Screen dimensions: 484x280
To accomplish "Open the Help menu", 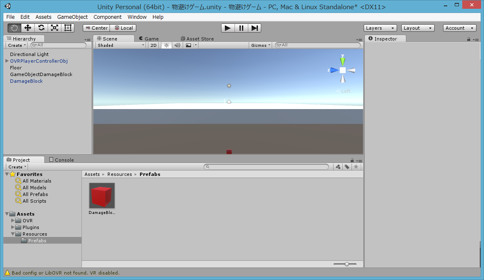I will 158,17.
